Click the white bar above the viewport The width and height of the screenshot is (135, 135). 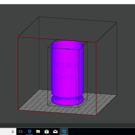click(67, 2)
